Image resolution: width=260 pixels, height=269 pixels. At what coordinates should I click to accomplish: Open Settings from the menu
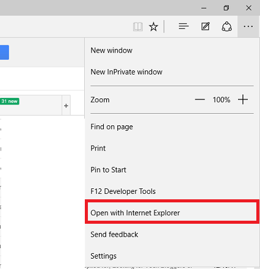coord(172,256)
